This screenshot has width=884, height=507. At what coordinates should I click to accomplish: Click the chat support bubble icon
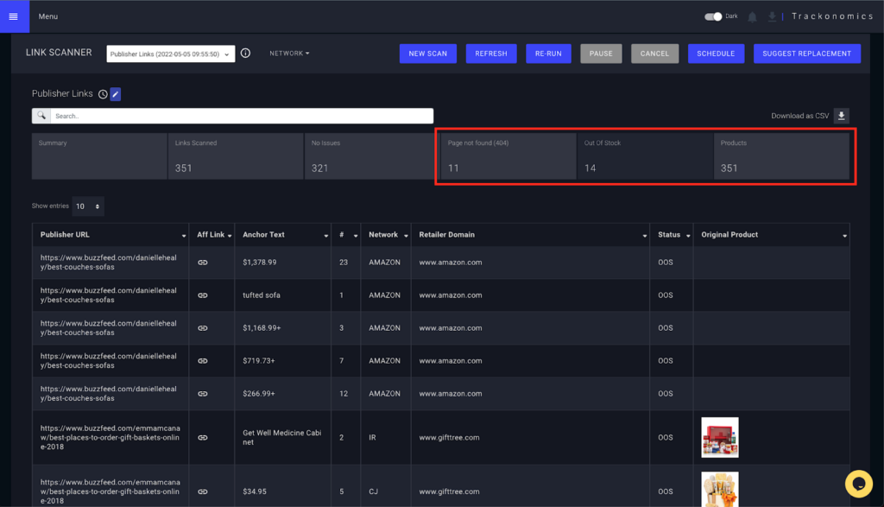pos(858,482)
